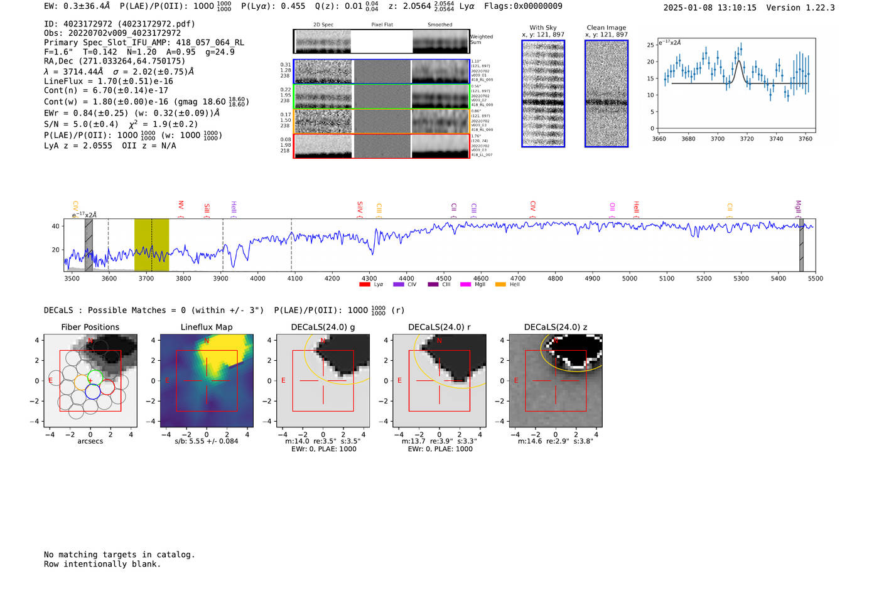Choose the orange HeII legend swatch

pyautogui.click(x=500, y=284)
